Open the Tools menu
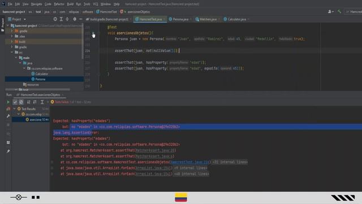Viewport: 362px width, 204px height. tap(87, 4)
